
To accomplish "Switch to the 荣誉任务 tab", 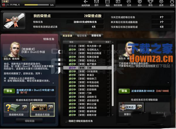I will [x=96, y=36].
